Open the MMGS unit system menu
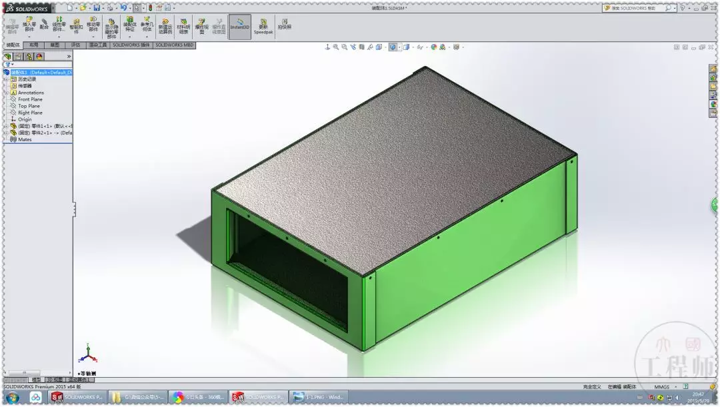 (665, 387)
